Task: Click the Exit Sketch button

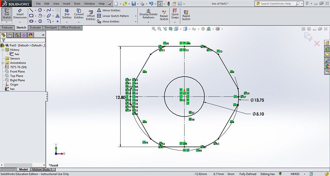Action: (x=7, y=14)
